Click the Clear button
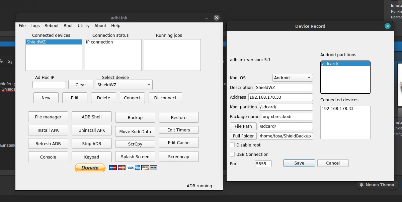Screen dimensions: 402x202 [81, 85]
